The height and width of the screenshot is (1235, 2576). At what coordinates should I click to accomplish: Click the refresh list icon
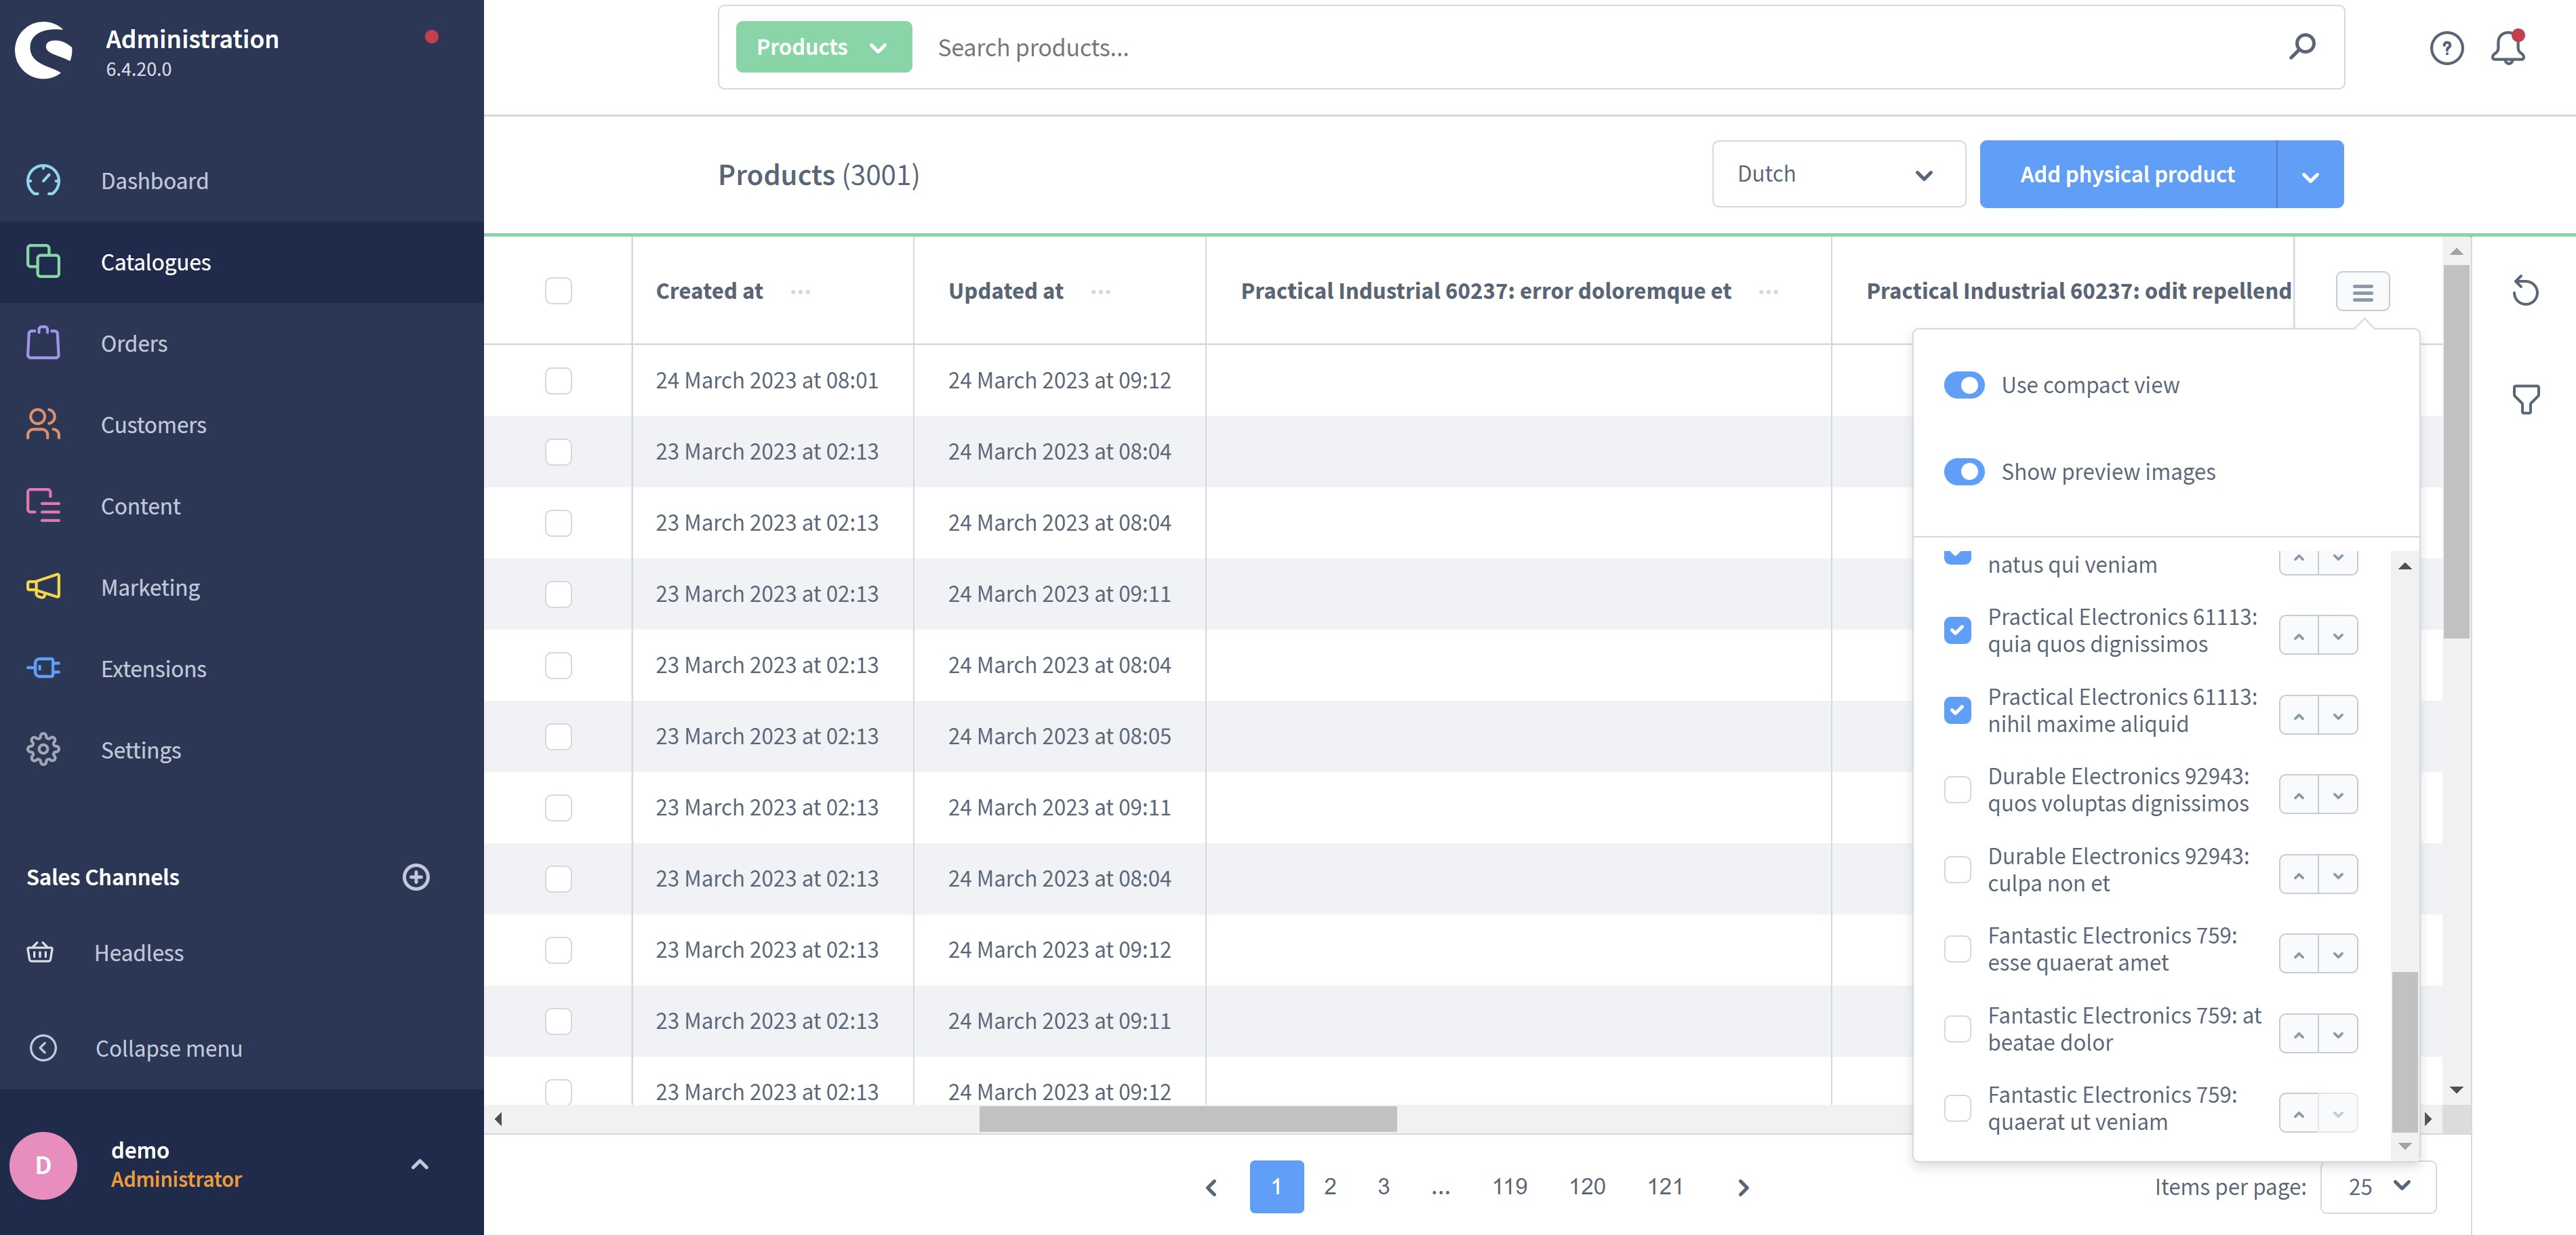[x=2525, y=291]
